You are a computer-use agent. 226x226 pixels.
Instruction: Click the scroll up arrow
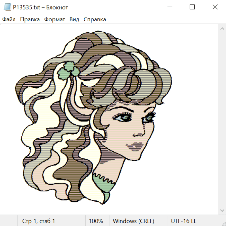(x=222, y=29)
